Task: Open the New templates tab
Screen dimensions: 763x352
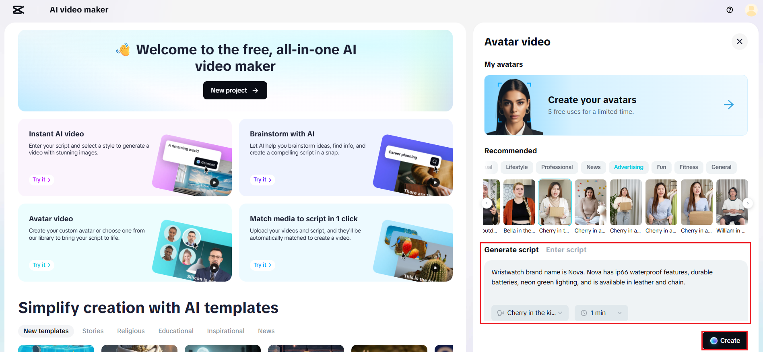Action: (x=46, y=331)
